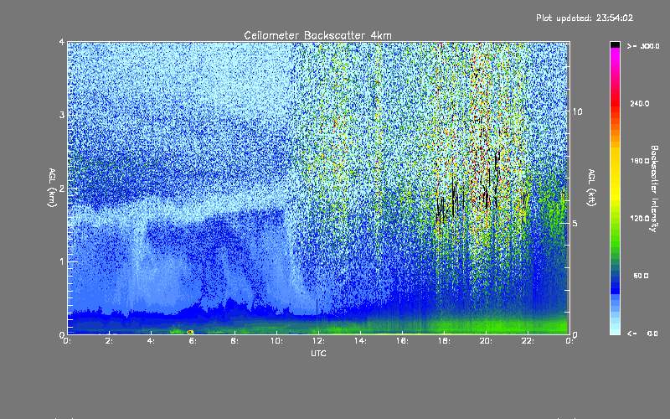Click the 'Plot updated: 23:54:02' timestamp

(585, 18)
